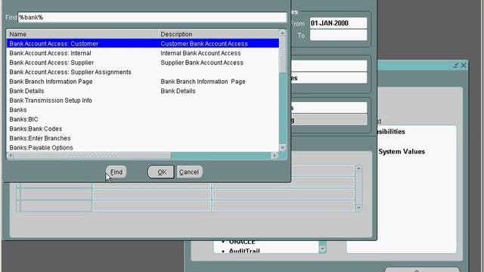The height and width of the screenshot is (272, 484).
Task: Select the Banks list entry
Action: 18,110
